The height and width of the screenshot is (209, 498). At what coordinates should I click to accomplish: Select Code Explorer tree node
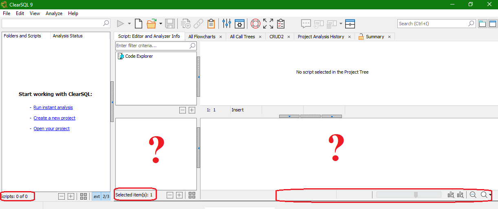[x=135, y=56]
